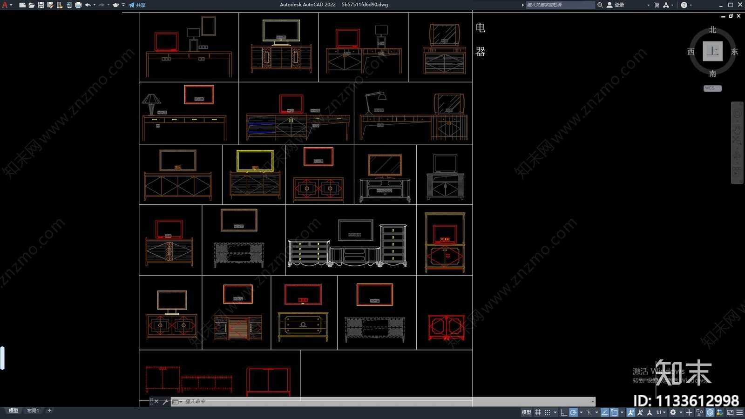The width and height of the screenshot is (745, 419).
Task: Open the Autodesk App Store cart icon
Action: (x=657, y=5)
